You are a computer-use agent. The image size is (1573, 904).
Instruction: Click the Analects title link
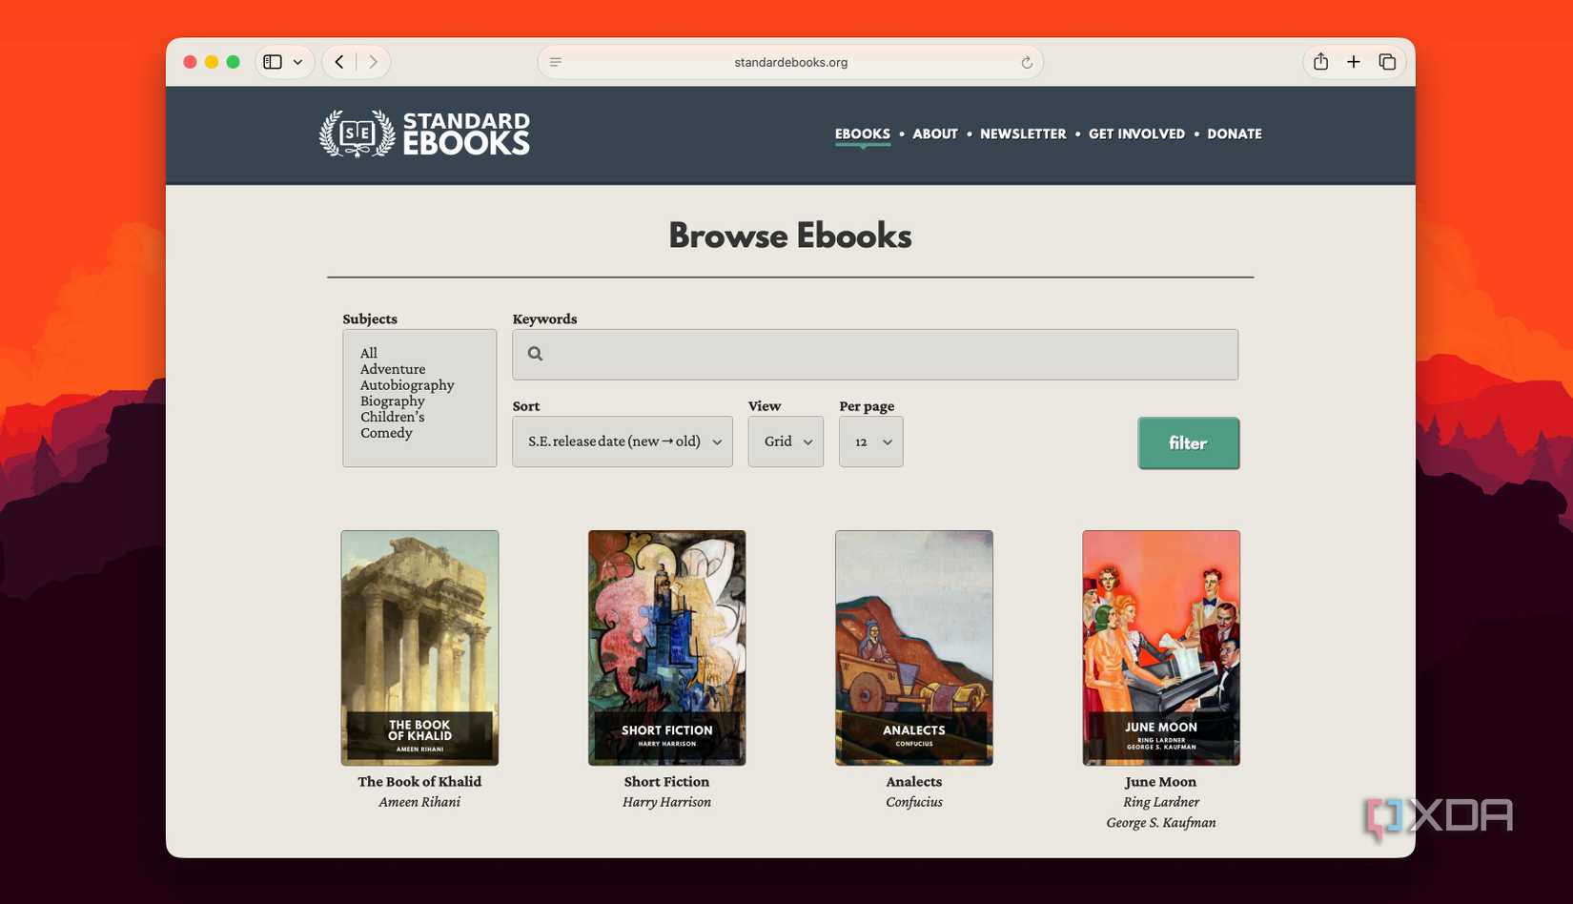coord(914,782)
